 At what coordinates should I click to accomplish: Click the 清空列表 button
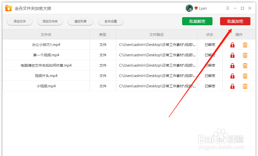[80, 21]
